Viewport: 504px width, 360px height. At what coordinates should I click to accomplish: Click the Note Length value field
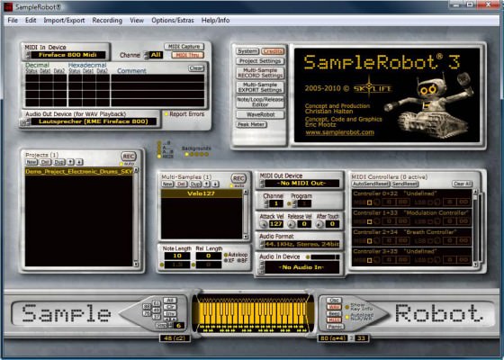(x=177, y=256)
